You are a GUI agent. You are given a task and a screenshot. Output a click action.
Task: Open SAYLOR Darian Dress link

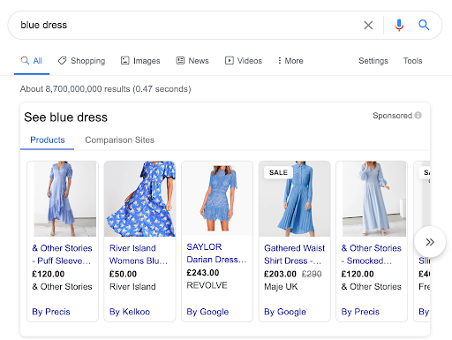pyautogui.click(x=216, y=253)
